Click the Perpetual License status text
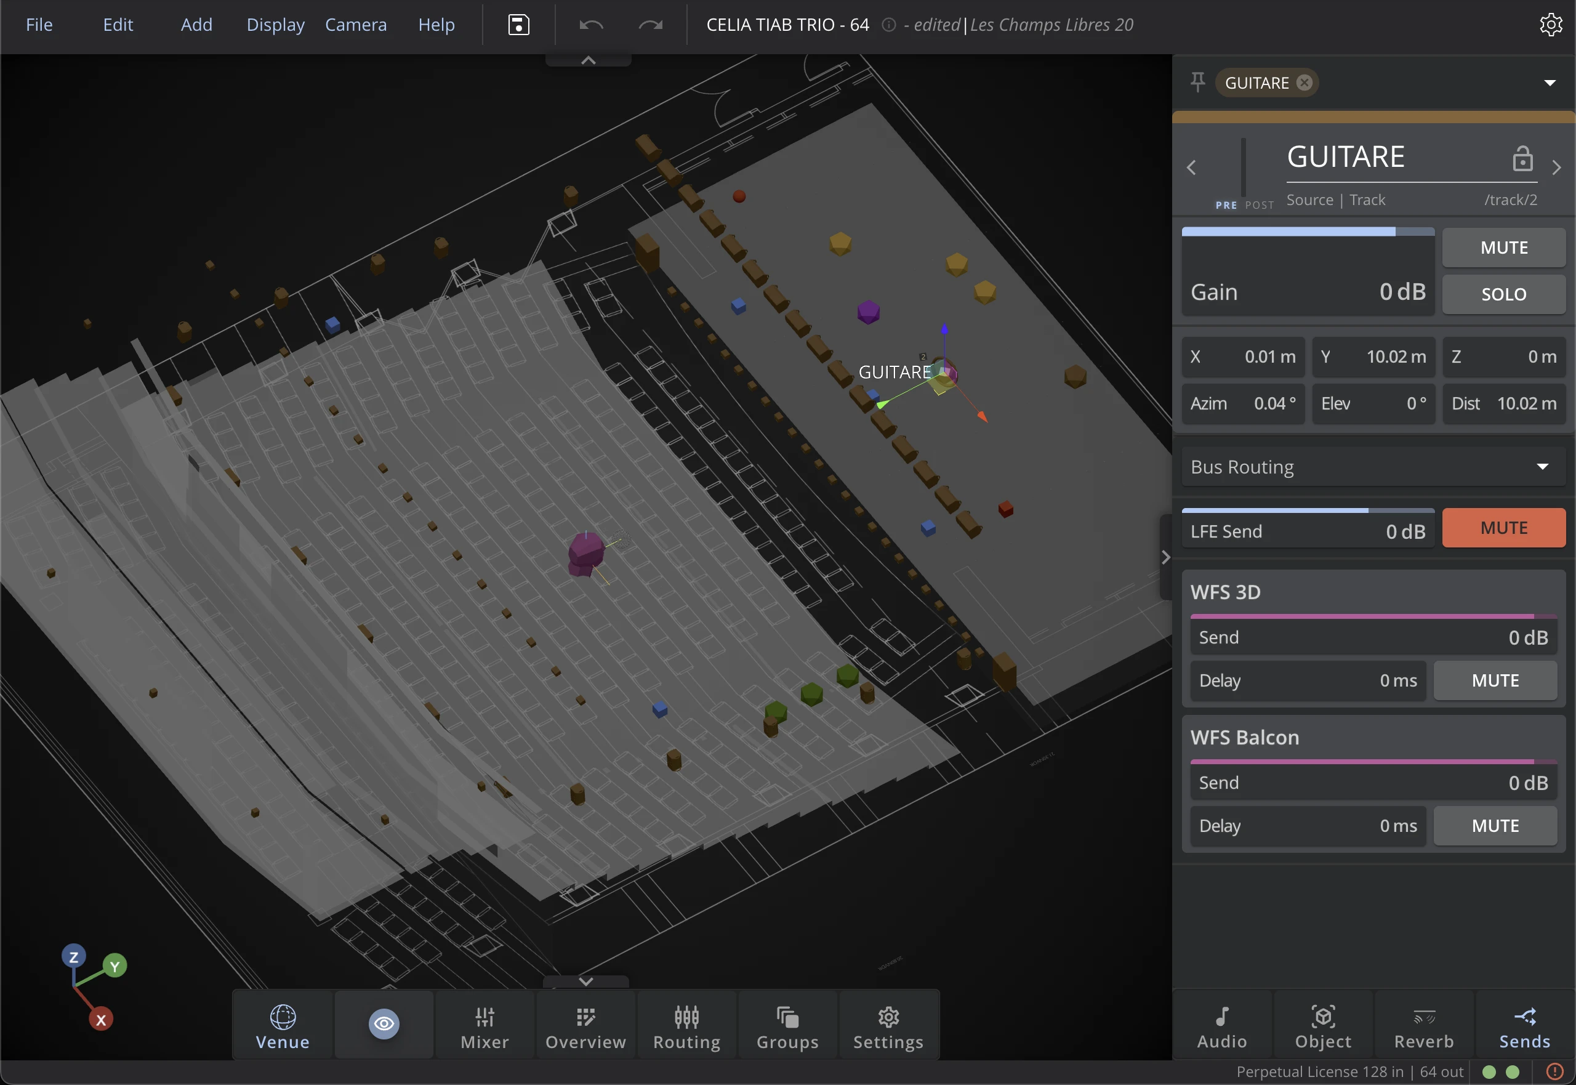Viewport: 1576px width, 1085px height. [x=1349, y=1072]
